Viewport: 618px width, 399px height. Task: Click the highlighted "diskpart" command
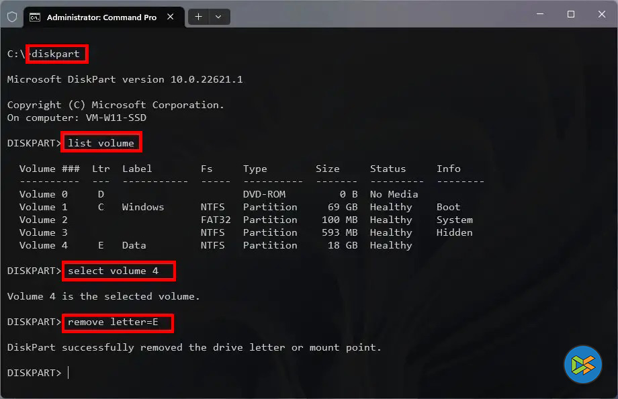pos(58,54)
